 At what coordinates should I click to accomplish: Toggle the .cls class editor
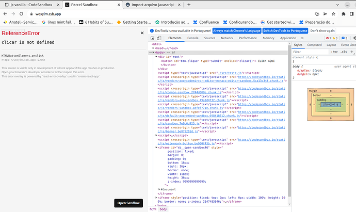[344, 52]
